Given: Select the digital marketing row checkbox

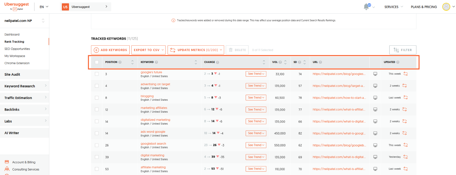Looking at the screenshot, I should coord(97,157).
